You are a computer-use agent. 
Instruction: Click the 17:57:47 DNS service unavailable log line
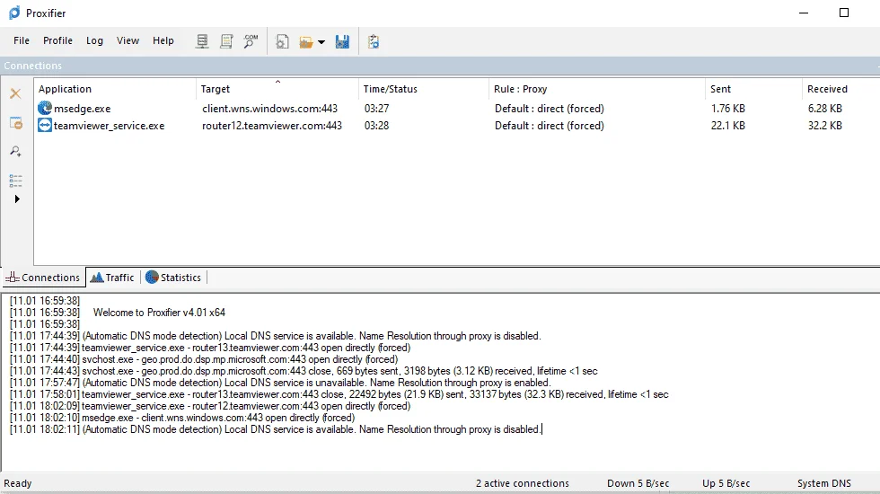[280, 383]
